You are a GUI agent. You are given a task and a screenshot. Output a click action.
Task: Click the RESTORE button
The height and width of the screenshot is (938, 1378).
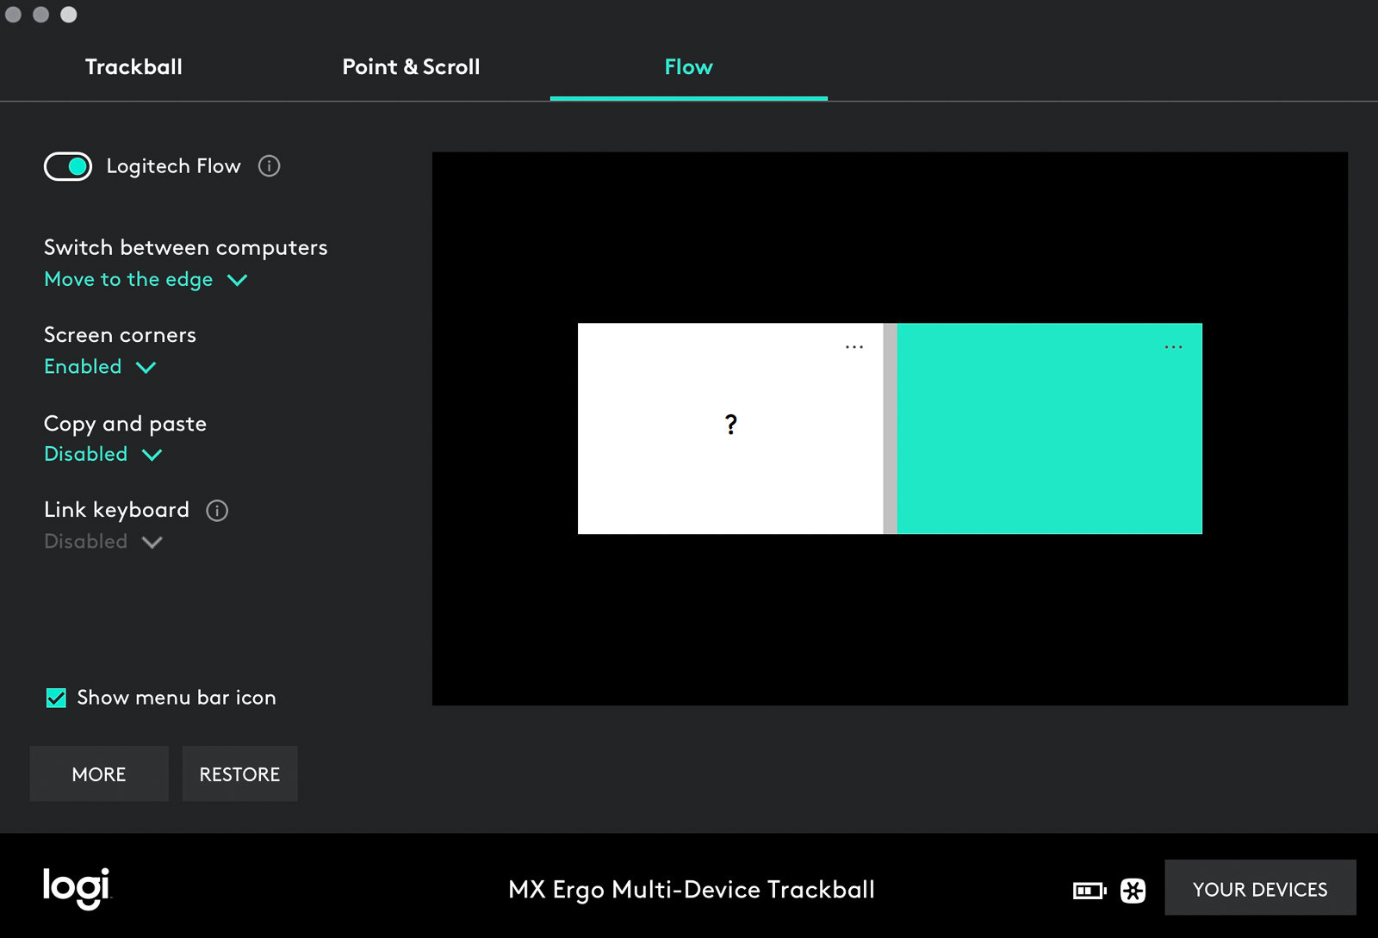coord(239,773)
